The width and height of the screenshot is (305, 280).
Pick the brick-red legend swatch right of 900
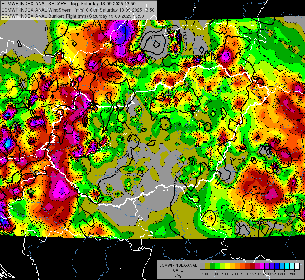[x=247, y=266]
